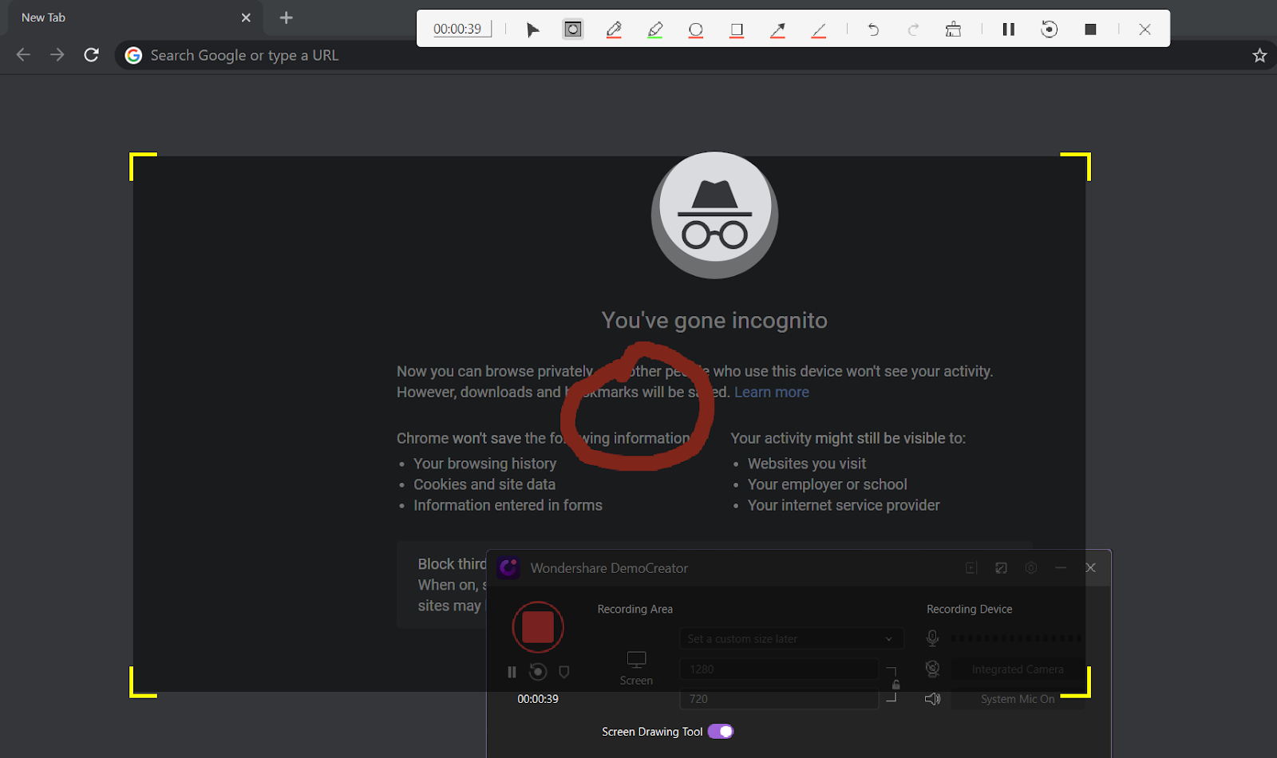Screen dimensions: 1277x758
Task: Turn off the Screen Drawing Tool switch
Action: (721, 732)
